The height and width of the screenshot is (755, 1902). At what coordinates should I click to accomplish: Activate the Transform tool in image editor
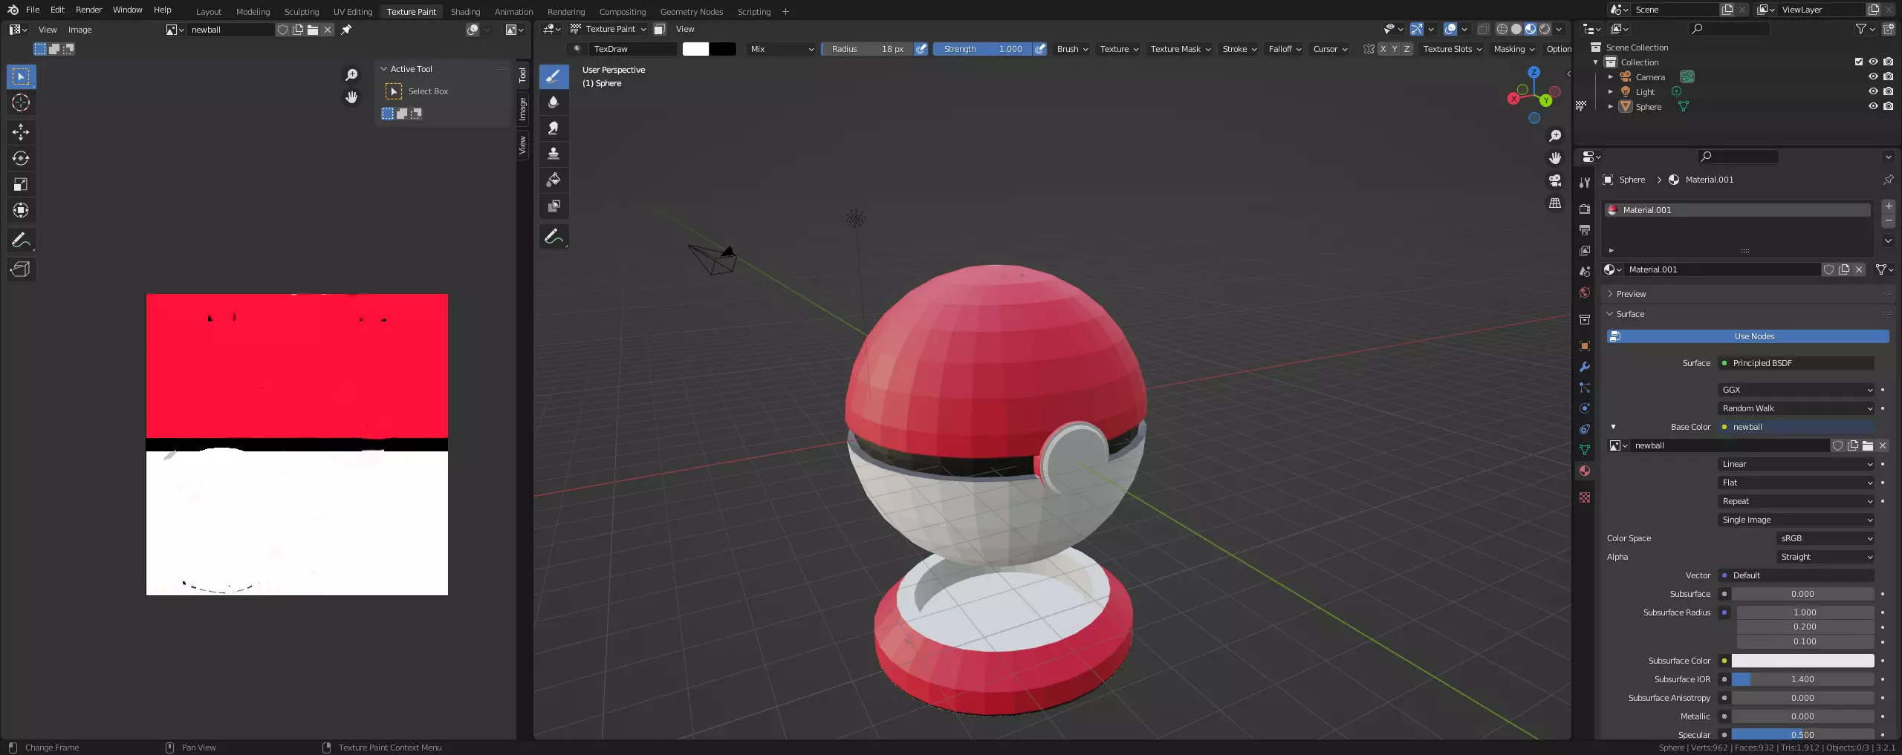(x=21, y=210)
